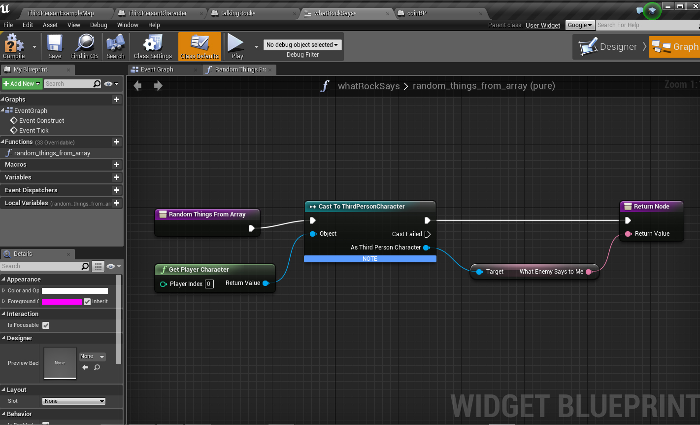Image resolution: width=700 pixels, height=425 pixels.
Task: Expand the Slot dropdown in Layout
Action: pyautogui.click(x=74, y=401)
